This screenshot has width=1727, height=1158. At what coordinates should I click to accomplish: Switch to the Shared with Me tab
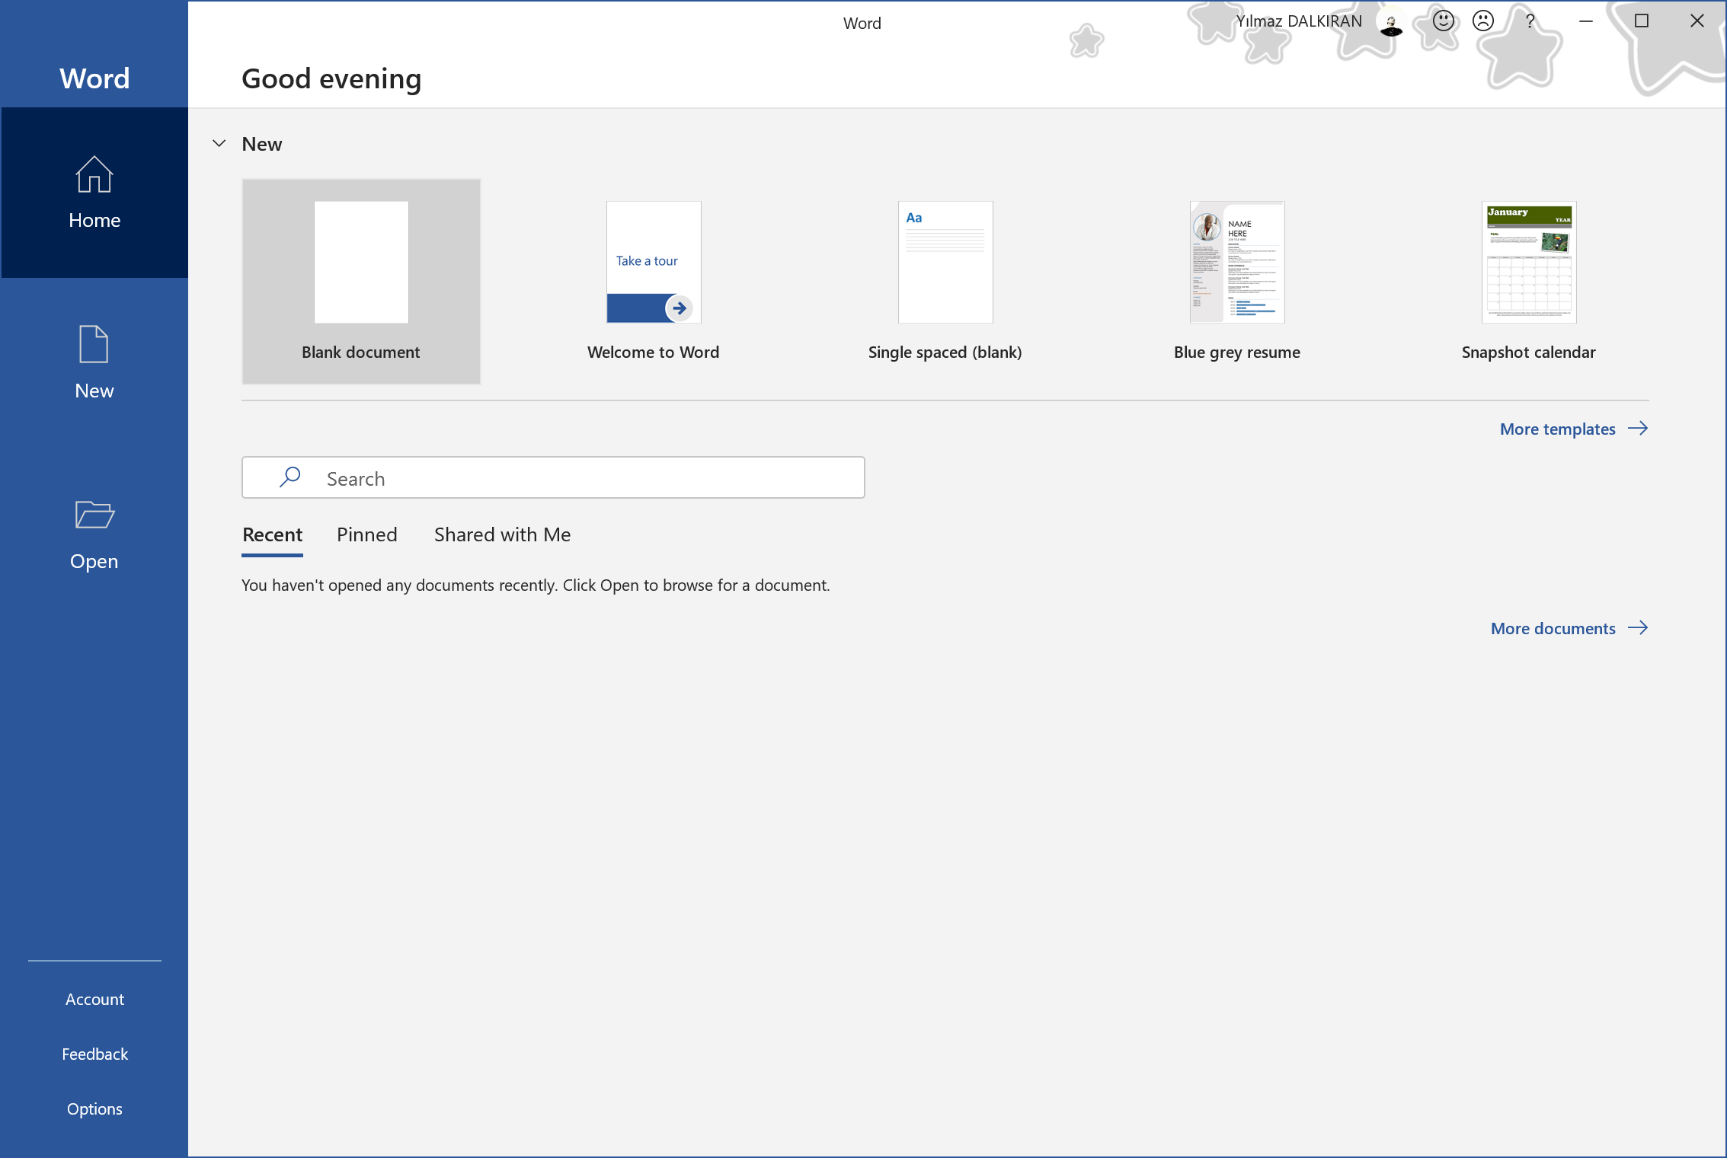pos(501,532)
